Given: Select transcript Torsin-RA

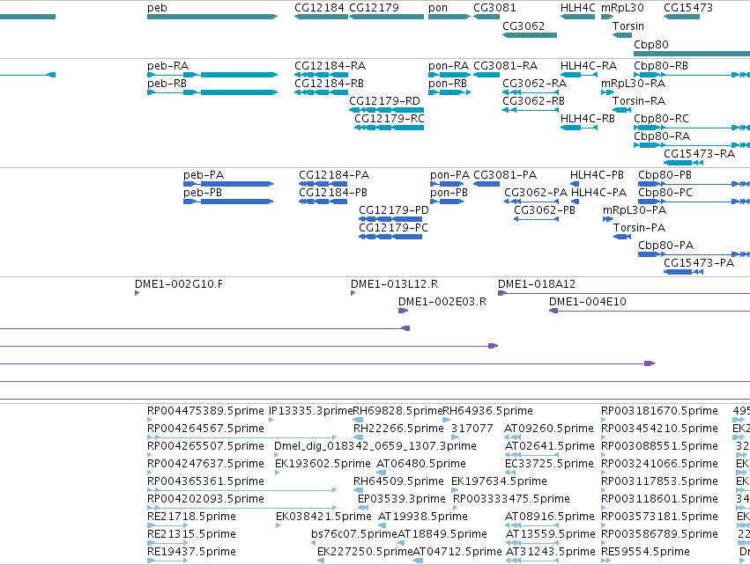Looking at the screenshot, I should point(622,110).
